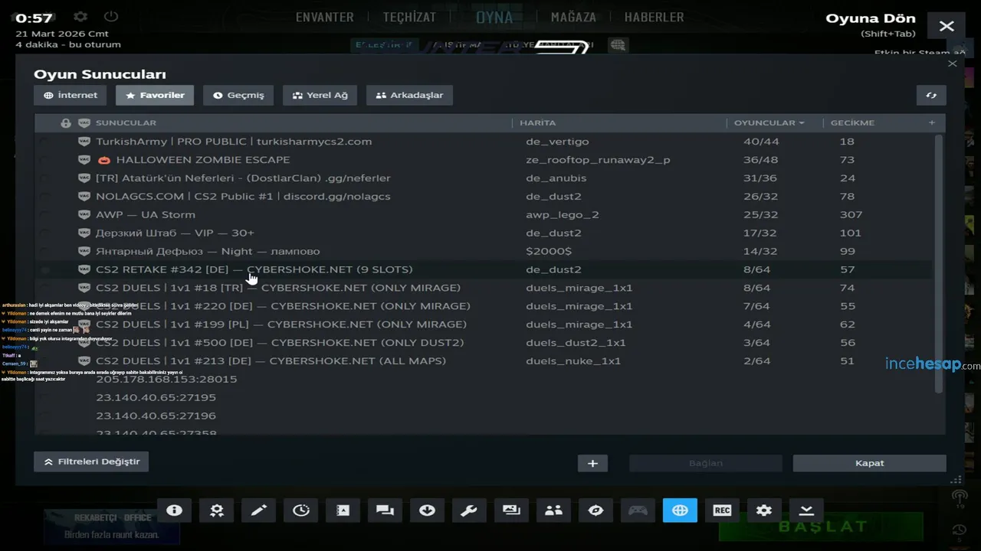The height and width of the screenshot is (551, 981).
Task: Sort by the GECİKME column header
Action: (852, 122)
